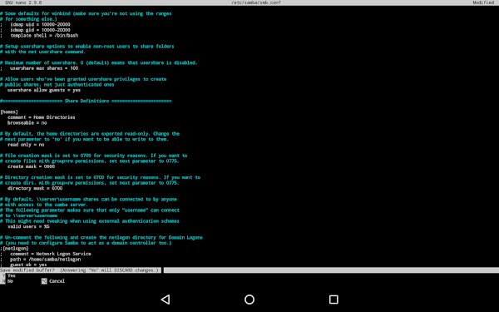Click the 'directory mask = 0700' line
499x312 pixels.
[x=35, y=188]
